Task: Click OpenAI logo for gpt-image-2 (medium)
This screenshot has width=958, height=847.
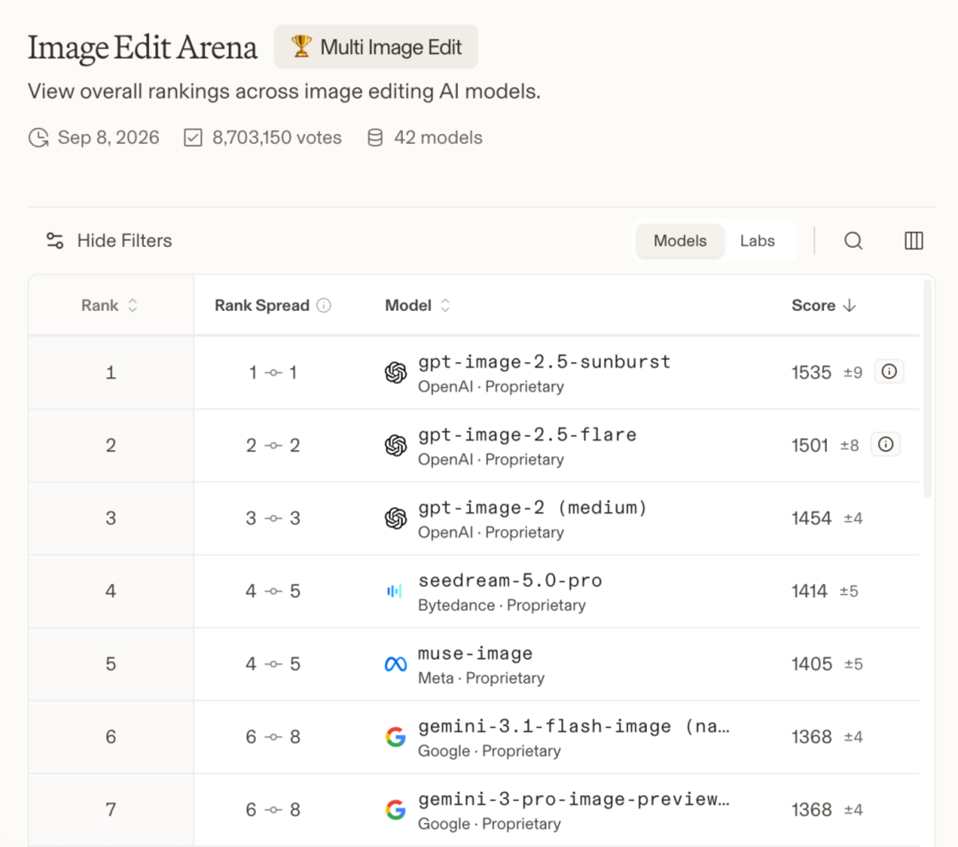Action: 396,518
